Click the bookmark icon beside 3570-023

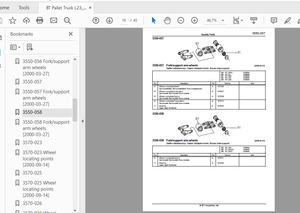click(x=17, y=143)
